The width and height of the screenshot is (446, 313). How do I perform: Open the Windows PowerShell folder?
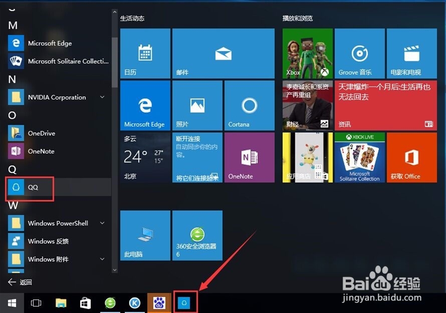coord(58,223)
